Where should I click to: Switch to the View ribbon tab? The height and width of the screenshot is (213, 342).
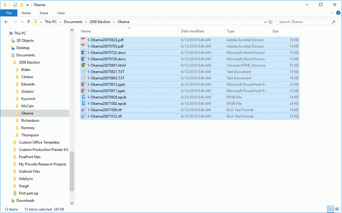(x=61, y=13)
